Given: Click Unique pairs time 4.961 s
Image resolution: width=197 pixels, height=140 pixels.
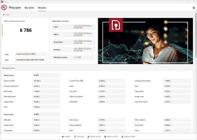Looking at the screenshot, I should 46,125.
